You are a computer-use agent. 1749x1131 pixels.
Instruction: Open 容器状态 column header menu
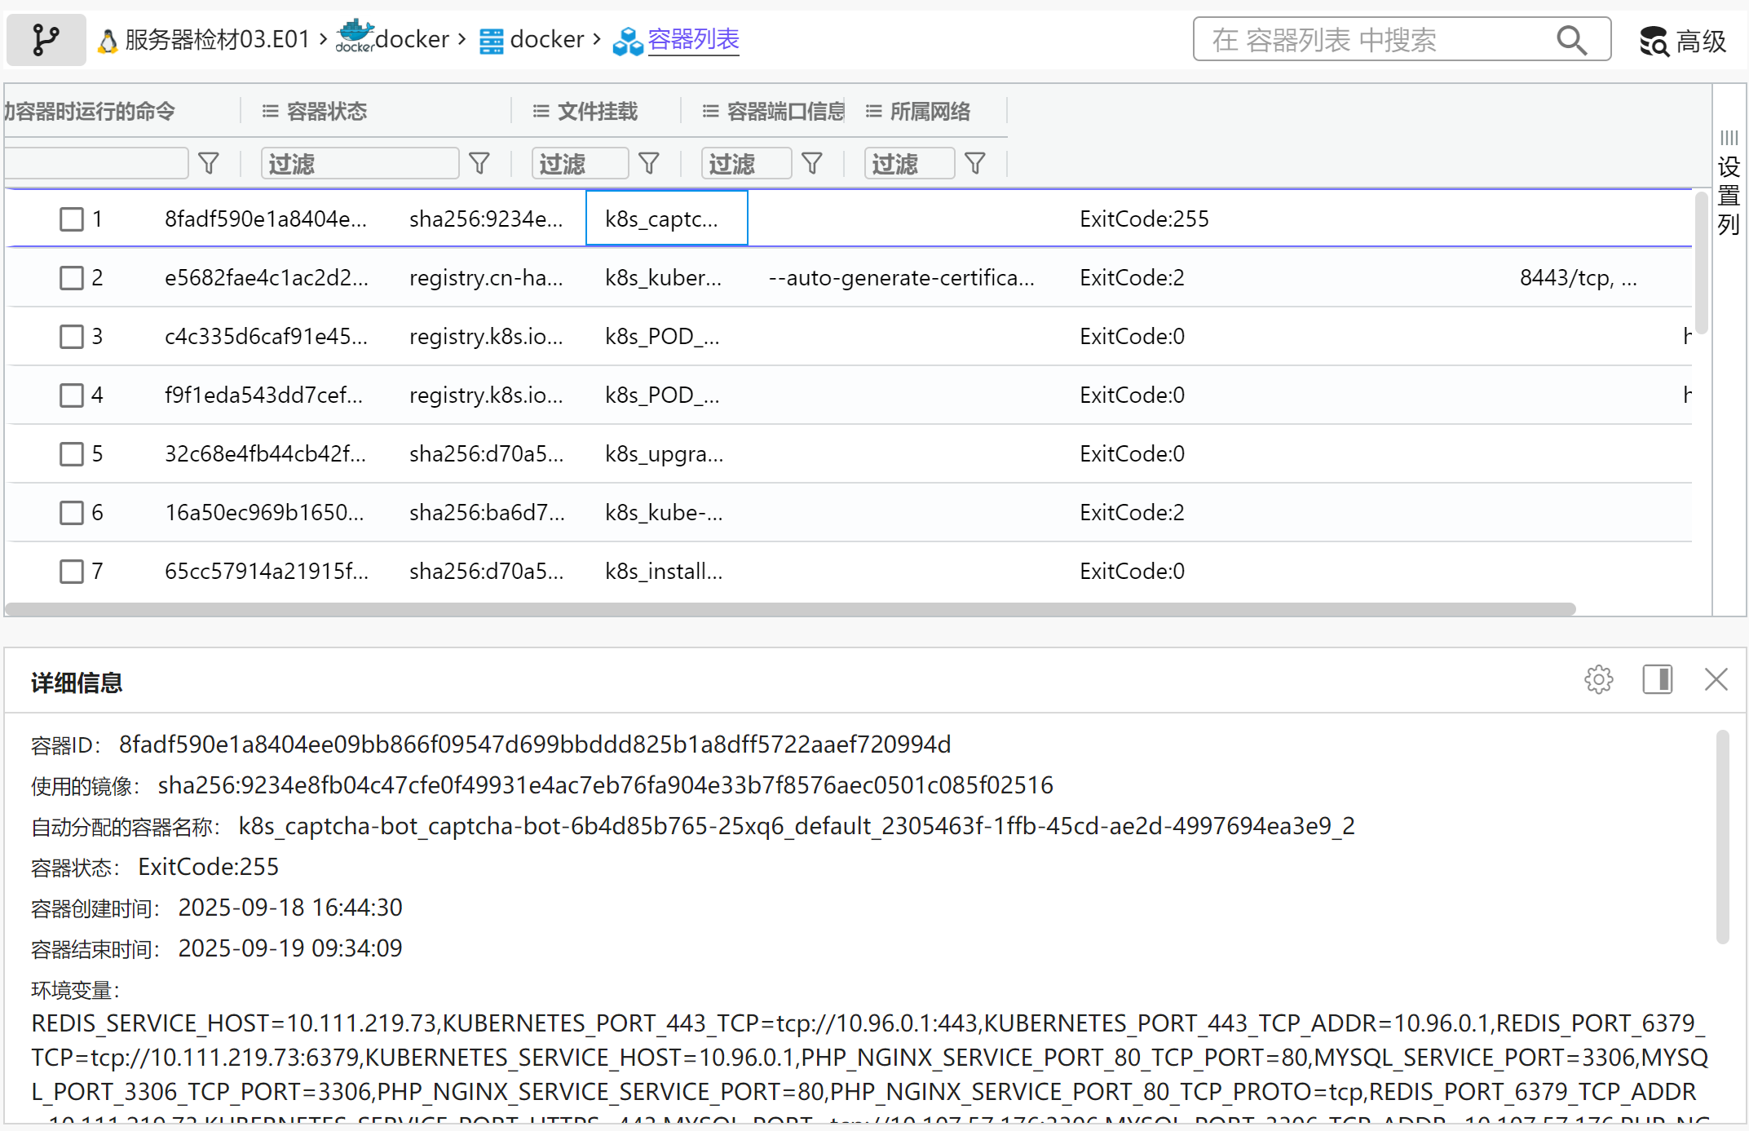(x=270, y=111)
